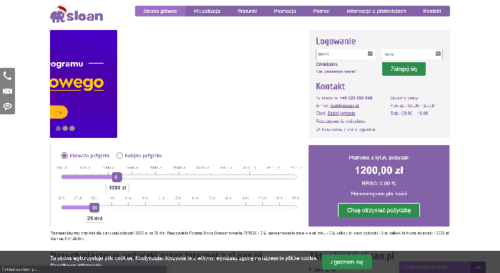This screenshot has height=273, width=500.
Task: Open the email envelope side icon
Action: 7,91
